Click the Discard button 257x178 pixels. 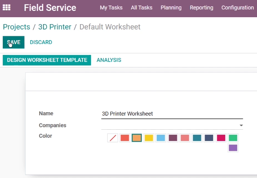[x=41, y=42]
